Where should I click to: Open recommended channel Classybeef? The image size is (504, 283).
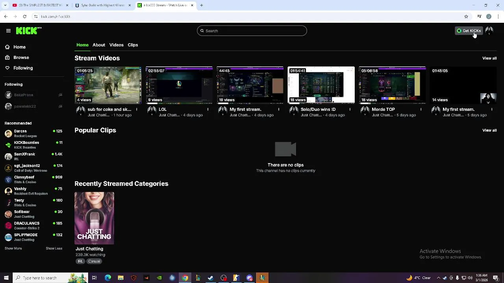(x=33, y=179)
